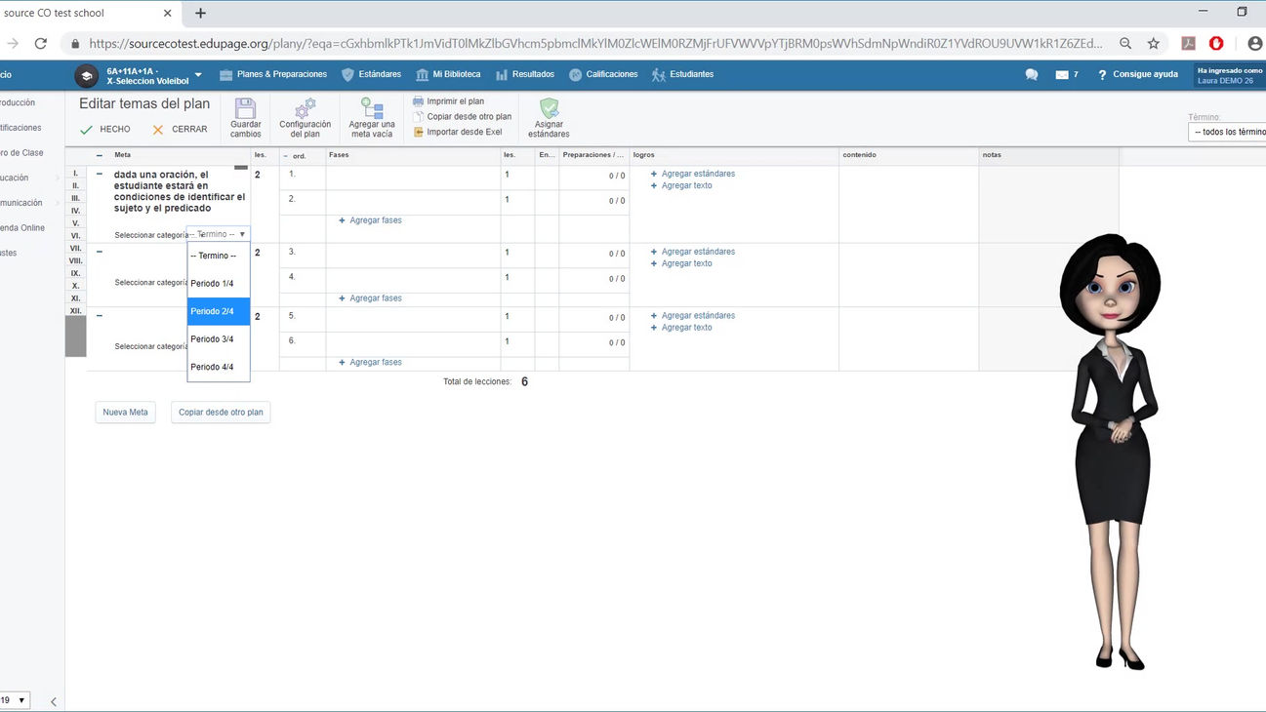Open Configuración del plan gears icon
1266x712 pixels.
point(305,107)
